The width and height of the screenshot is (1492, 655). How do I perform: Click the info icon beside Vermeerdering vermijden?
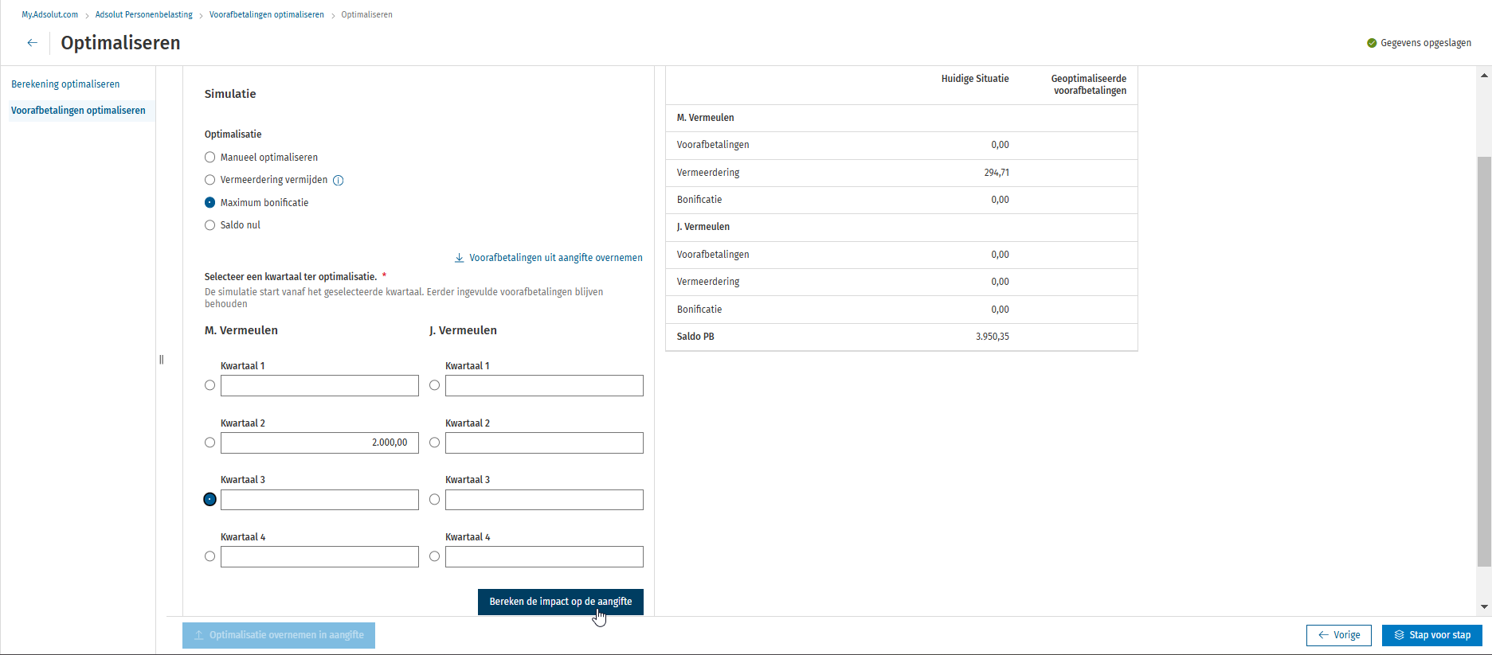click(x=338, y=181)
